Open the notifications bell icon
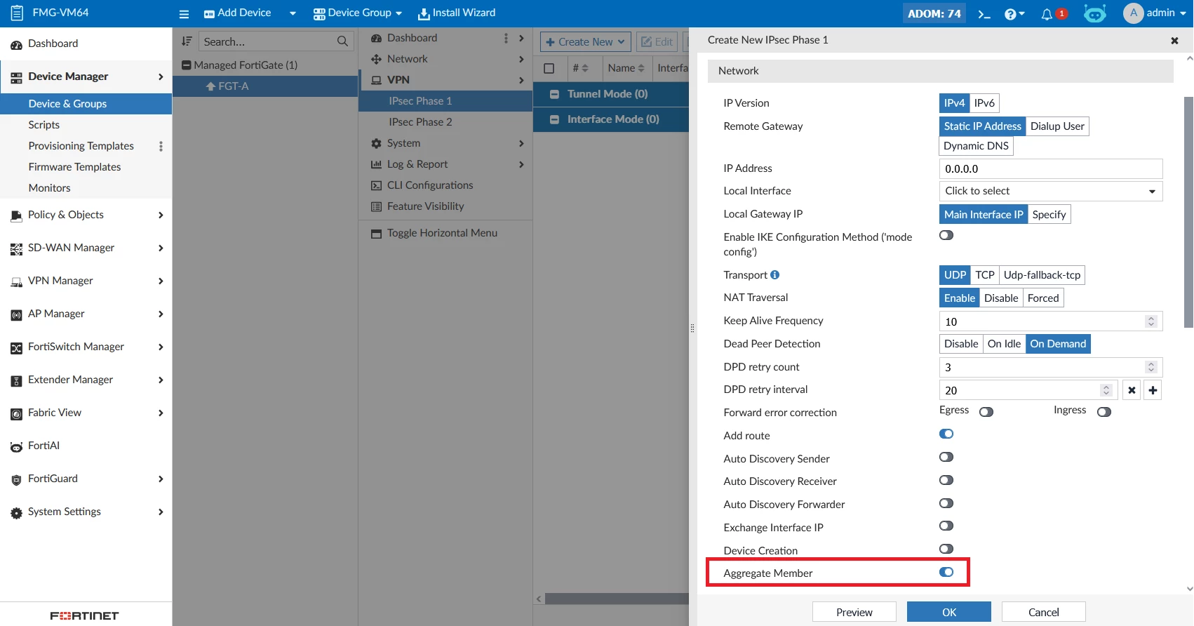1194x626 pixels. [x=1047, y=14]
